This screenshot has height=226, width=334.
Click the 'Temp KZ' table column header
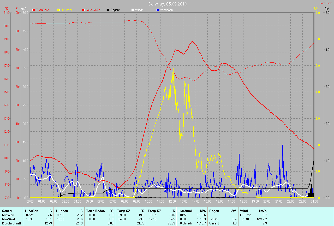coord(154,211)
